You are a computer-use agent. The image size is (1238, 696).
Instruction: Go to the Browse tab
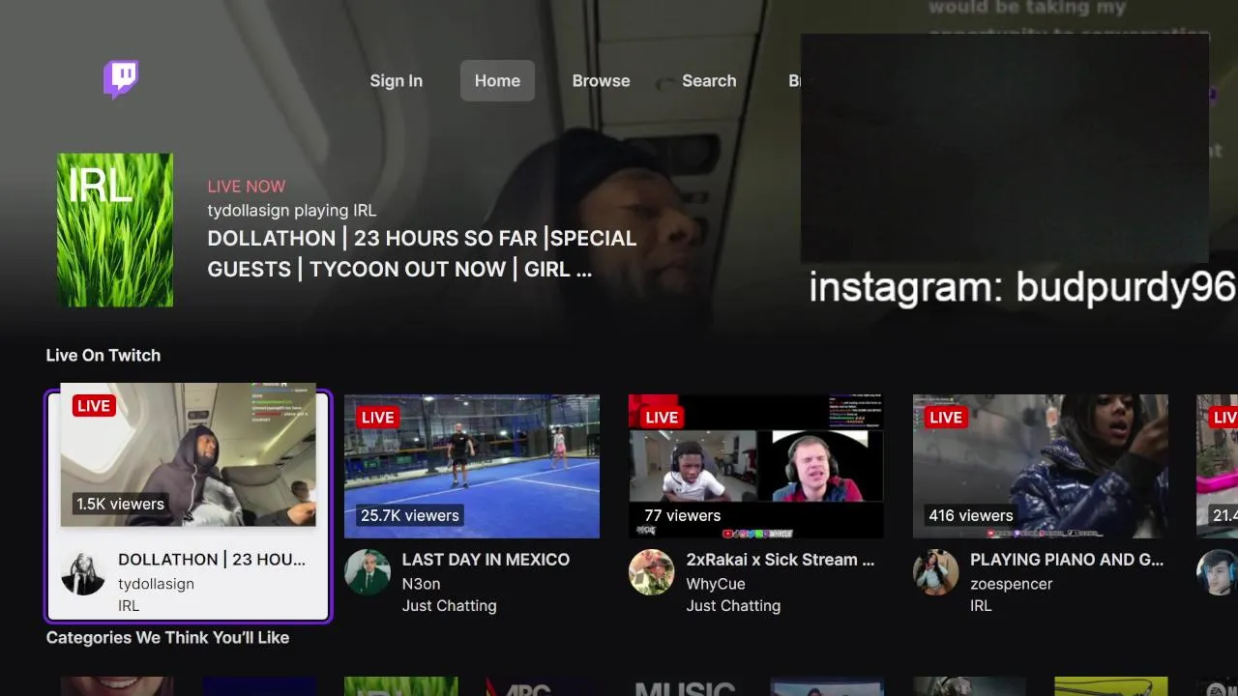point(601,81)
